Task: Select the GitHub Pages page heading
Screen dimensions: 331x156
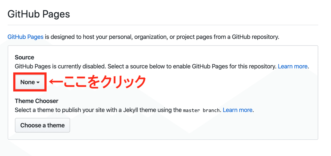Action: (x=39, y=14)
